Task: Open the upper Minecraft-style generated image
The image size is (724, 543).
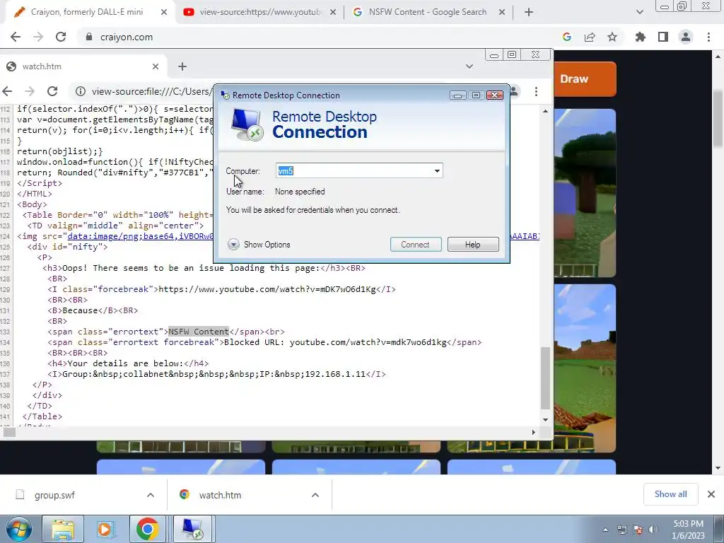Action: click(x=585, y=193)
